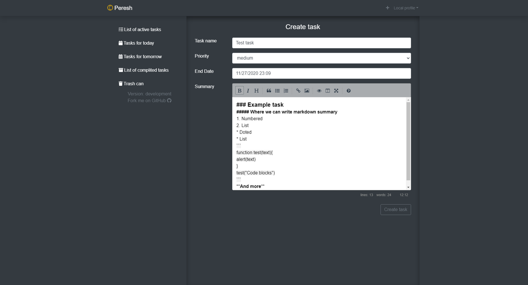Follow the Fork me on GitHub link
This screenshot has width=528, height=285.
pyautogui.click(x=149, y=100)
